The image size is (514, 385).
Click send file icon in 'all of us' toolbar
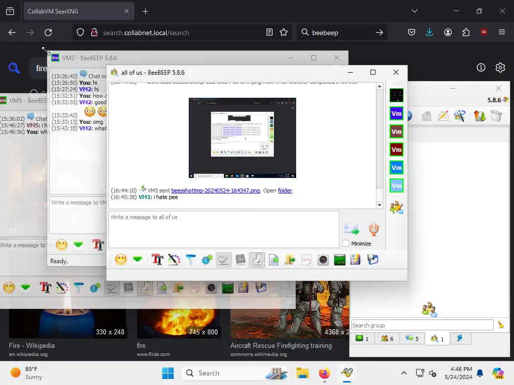point(274,260)
